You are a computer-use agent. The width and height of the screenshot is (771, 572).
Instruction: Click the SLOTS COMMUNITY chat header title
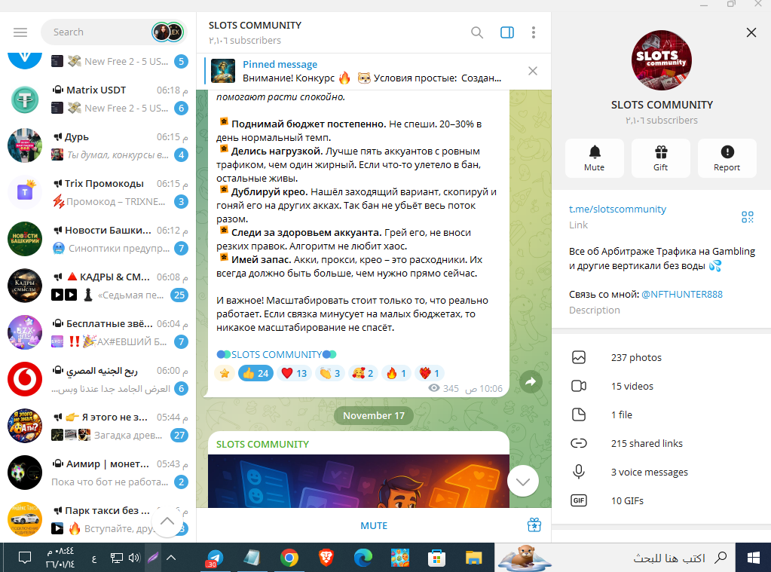click(x=255, y=25)
